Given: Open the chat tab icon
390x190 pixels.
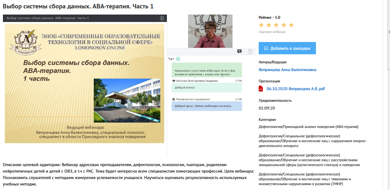Looking at the screenshot, I should point(240,51).
